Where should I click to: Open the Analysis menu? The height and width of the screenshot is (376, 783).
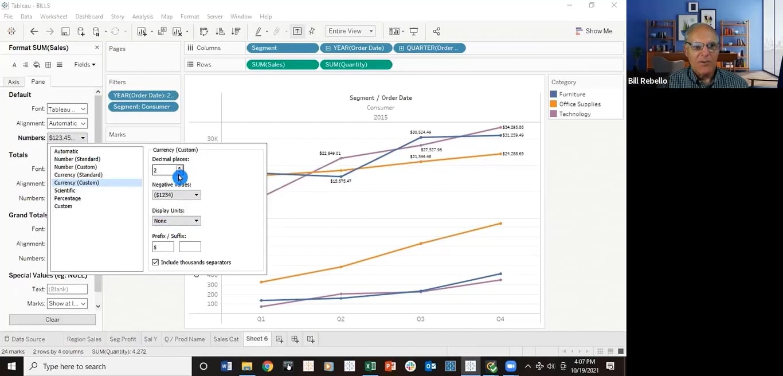point(142,17)
